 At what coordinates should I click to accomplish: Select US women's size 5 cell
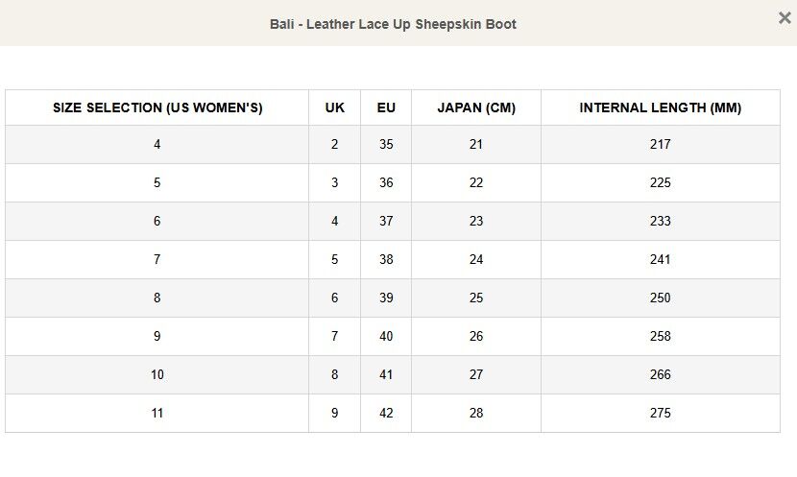157,183
